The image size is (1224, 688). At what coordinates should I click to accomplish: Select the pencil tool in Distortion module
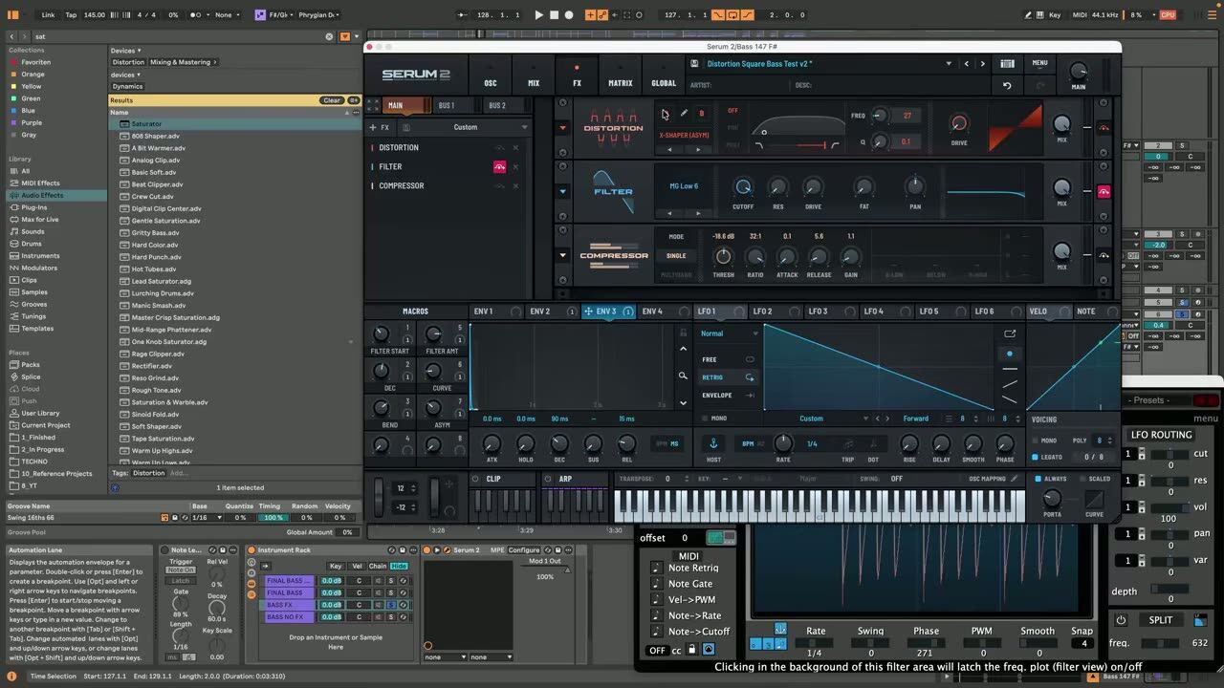point(684,113)
